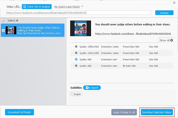Select the 1550x1920 webm quality option

click(x=76, y=47)
